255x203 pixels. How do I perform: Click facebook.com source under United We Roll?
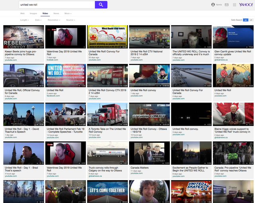tap(53, 96)
